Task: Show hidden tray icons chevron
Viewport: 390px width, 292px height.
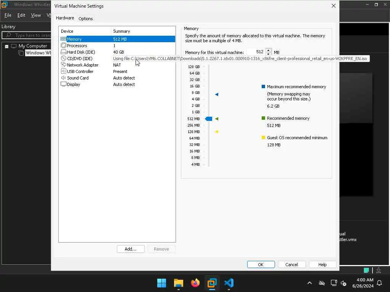Action: tap(310, 283)
